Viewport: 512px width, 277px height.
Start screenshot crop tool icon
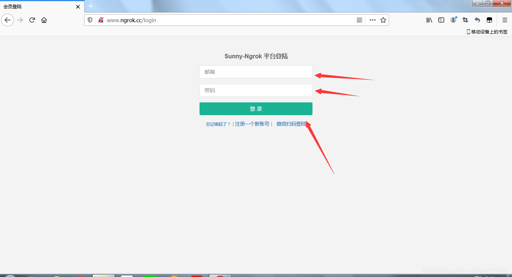pos(465,20)
